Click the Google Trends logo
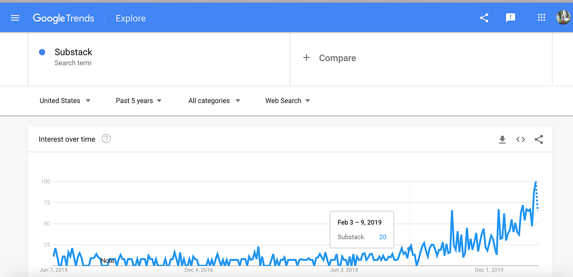This screenshot has width=573, height=277. click(63, 18)
